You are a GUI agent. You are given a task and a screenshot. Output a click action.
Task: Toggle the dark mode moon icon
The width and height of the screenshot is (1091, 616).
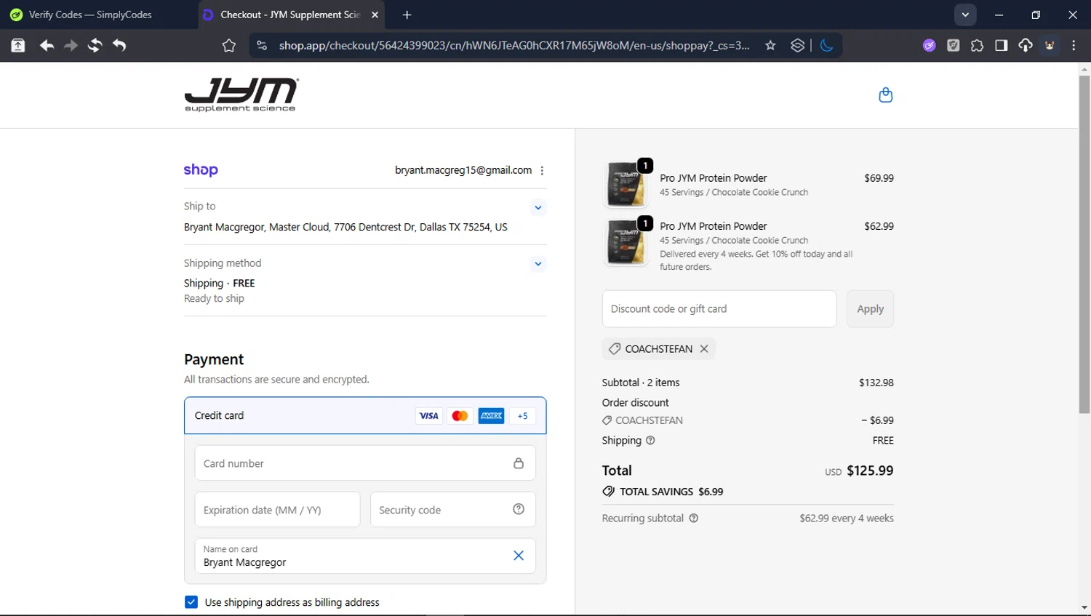pyautogui.click(x=826, y=46)
